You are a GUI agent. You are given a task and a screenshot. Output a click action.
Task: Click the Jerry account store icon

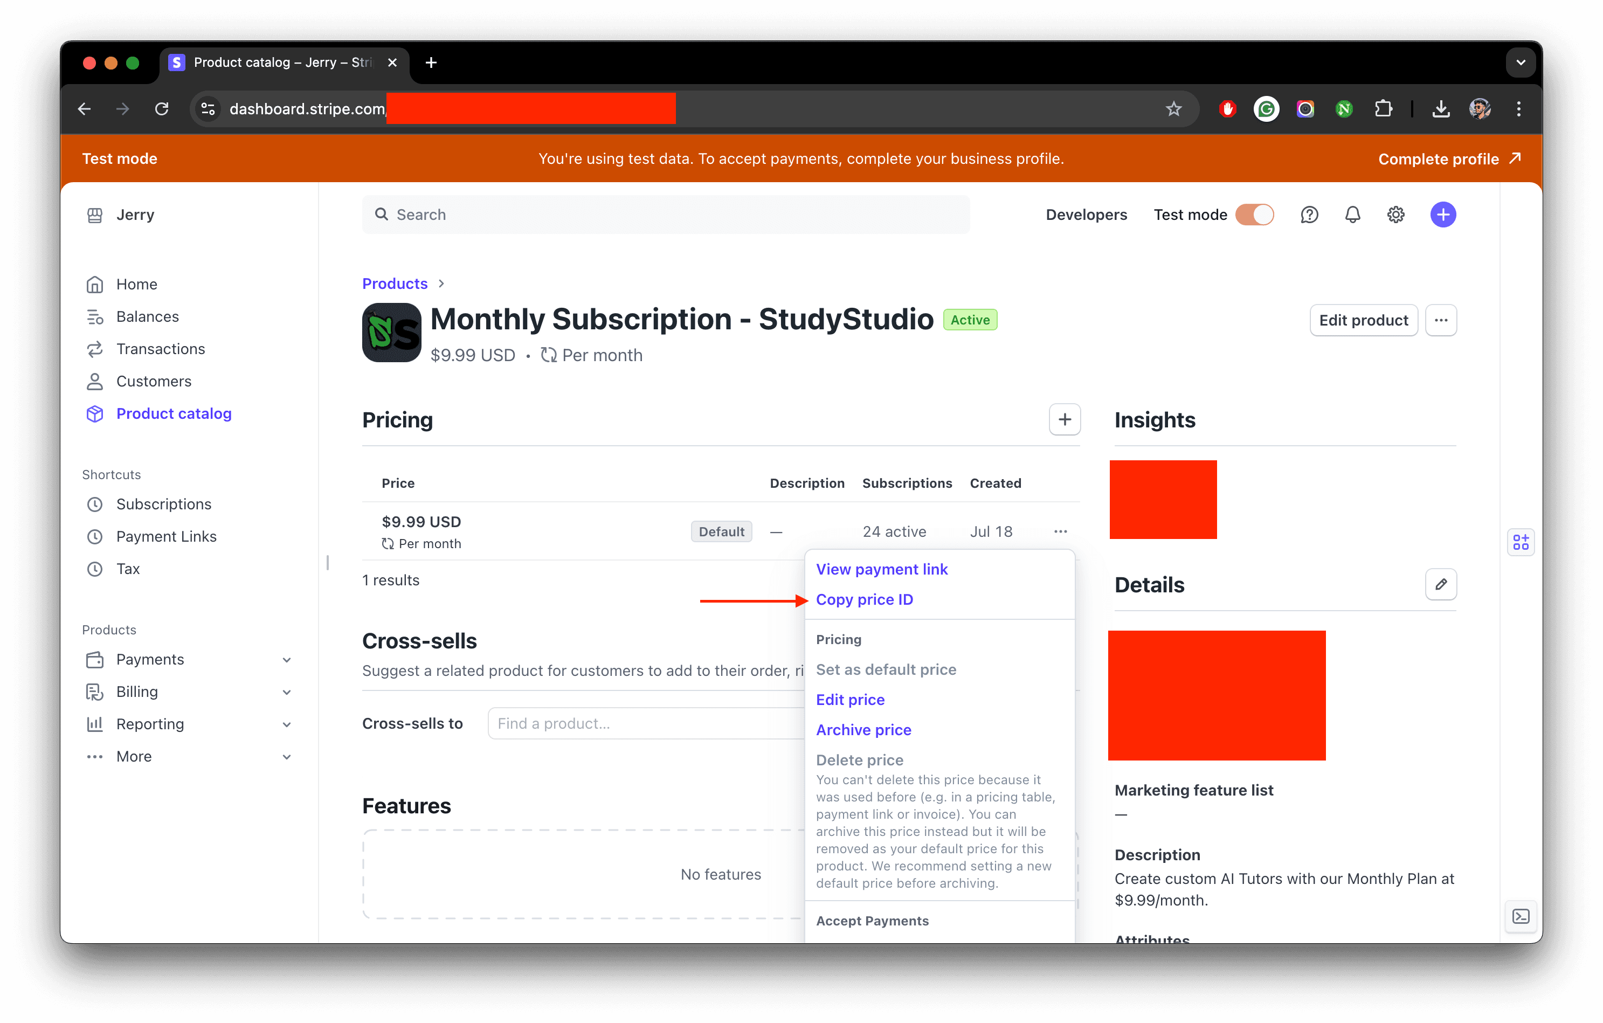pos(95,215)
